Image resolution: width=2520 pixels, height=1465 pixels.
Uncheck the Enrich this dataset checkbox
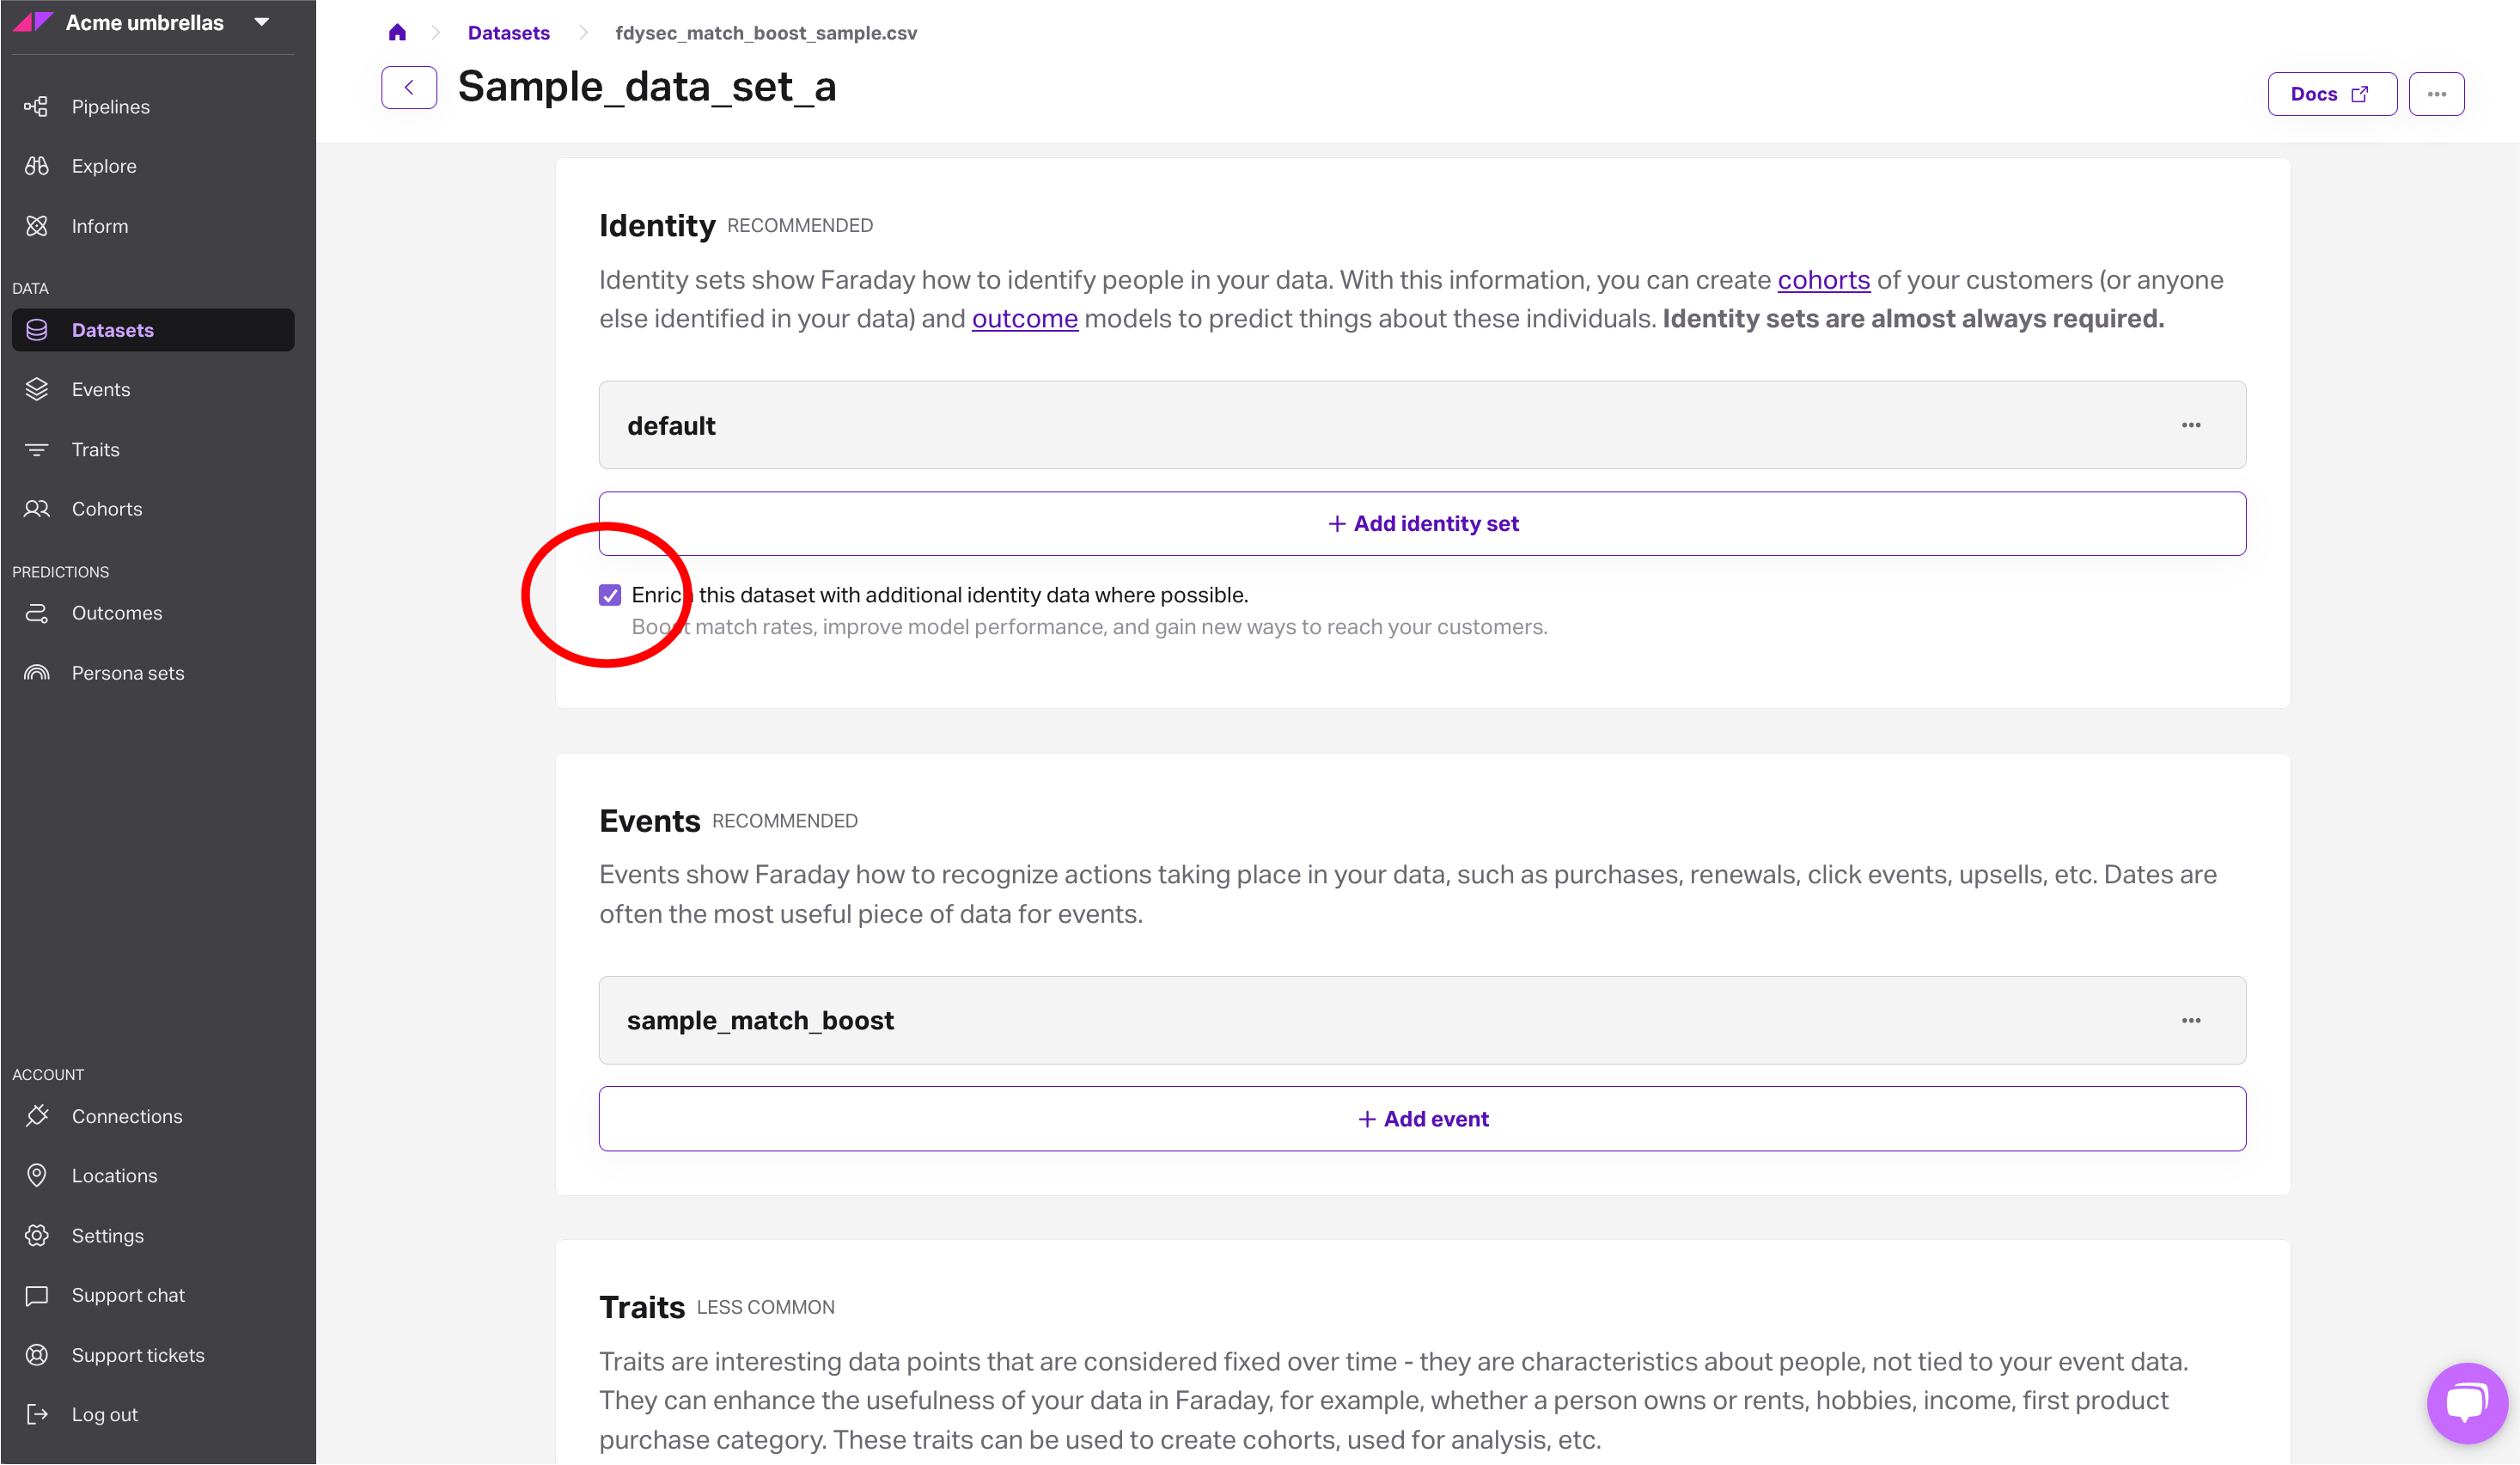[x=610, y=596]
